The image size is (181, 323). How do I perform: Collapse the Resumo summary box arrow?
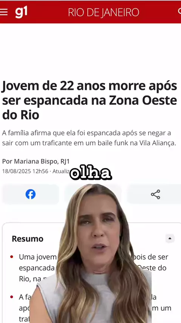170,239
